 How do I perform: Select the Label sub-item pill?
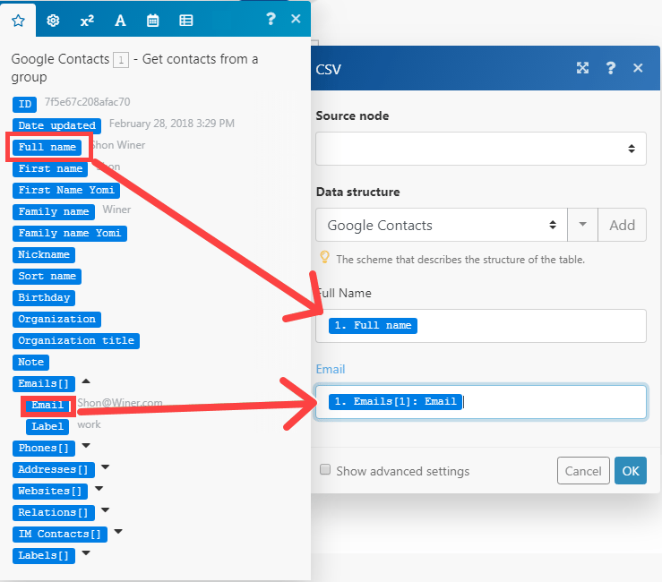47,427
